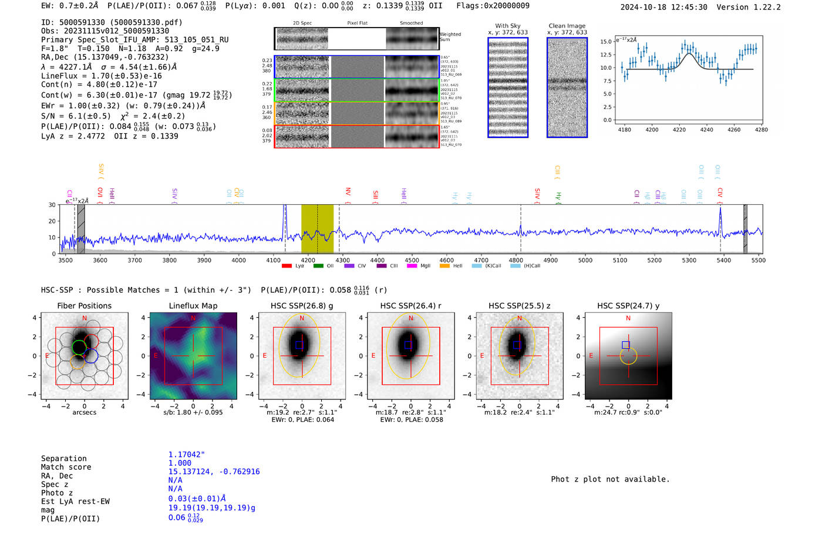Click 'Phot z plot not available.' text
The height and width of the screenshot is (559, 822).
pyautogui.click(x=610, y=479)
